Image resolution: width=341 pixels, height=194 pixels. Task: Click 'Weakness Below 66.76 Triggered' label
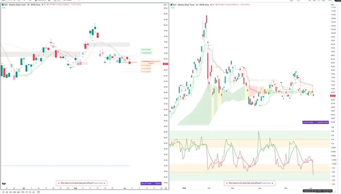pyautogui.click(x=151, y=62)
